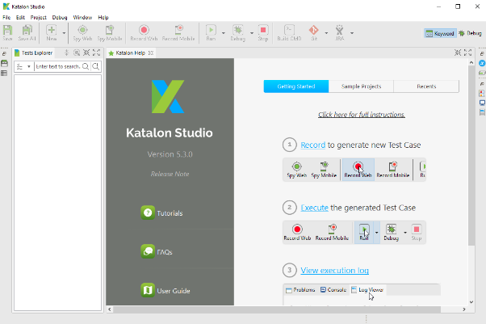Open the New button dropdown arrow
The height and width of the screenshot is (324, 486).
[x=64, y=33]
